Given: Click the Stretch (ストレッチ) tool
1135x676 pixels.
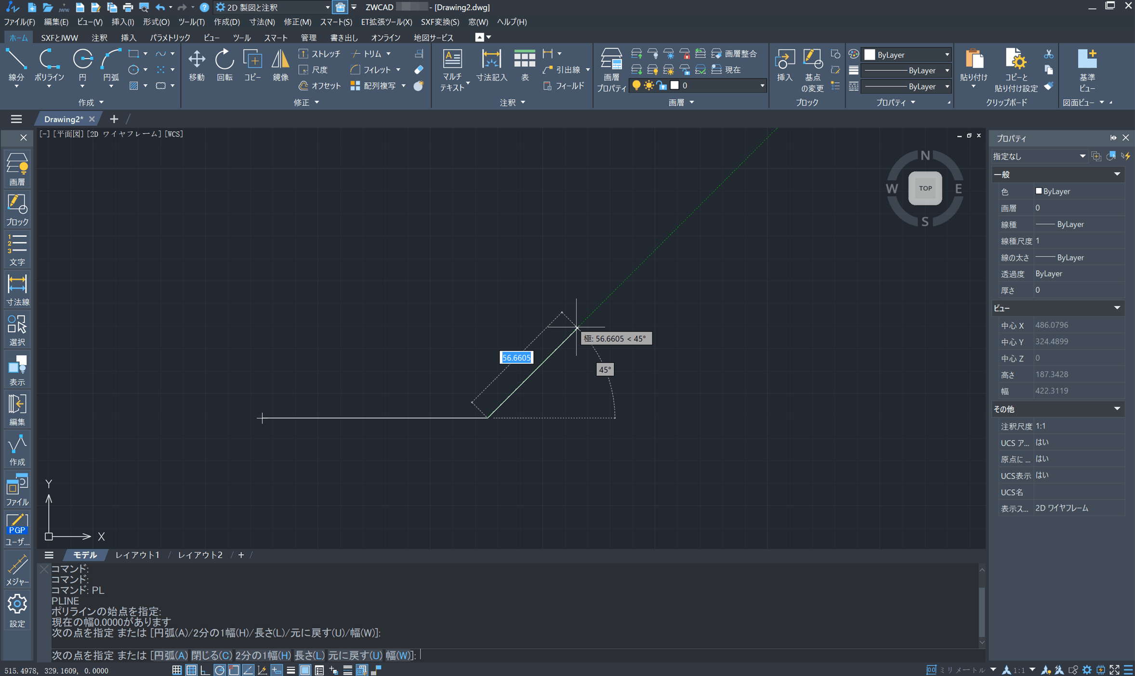Looking at the screenshot, I should pyautogui.click(x=319, y=53).
